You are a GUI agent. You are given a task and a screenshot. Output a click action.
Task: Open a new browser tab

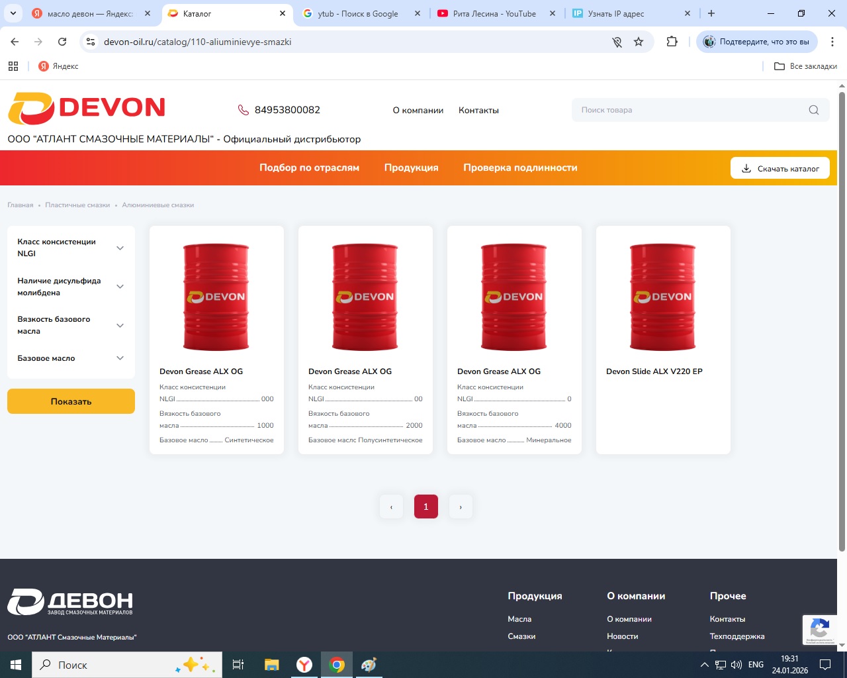click(x=711, y=13)
